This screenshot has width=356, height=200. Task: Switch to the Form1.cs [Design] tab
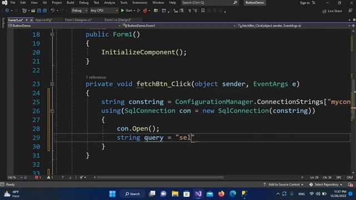[117, 20]
